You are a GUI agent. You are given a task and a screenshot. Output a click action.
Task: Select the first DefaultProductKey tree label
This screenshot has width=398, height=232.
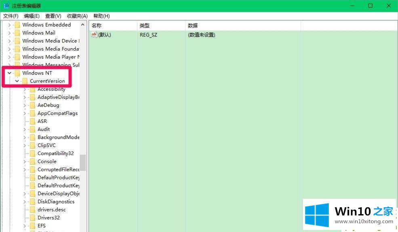[58, 178]
